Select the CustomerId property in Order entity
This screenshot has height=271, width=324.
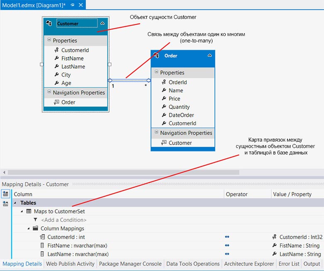pos(183,123)
